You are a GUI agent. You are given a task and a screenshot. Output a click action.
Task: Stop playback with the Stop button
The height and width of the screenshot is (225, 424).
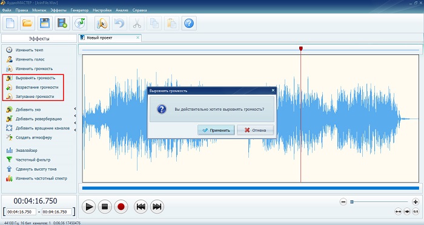click(105, 207)
